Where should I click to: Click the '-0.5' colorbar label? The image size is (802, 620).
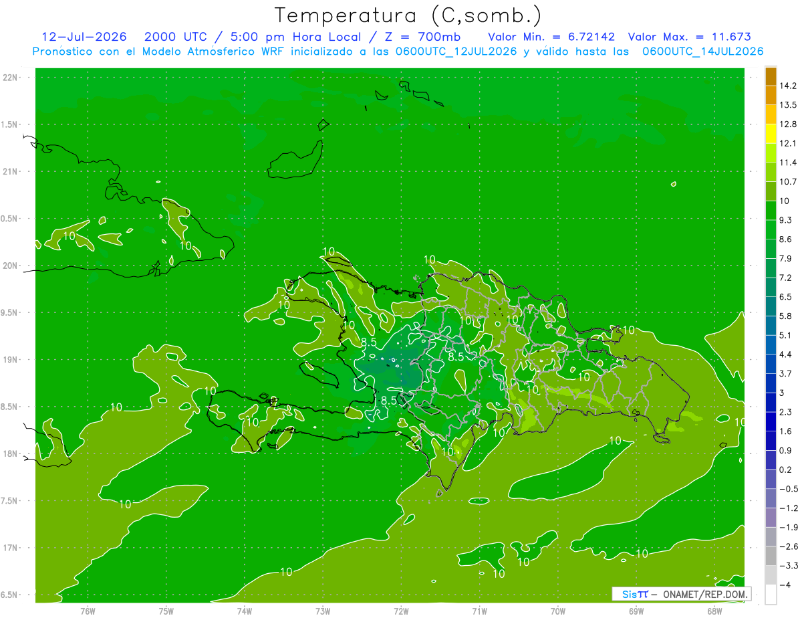789,489
